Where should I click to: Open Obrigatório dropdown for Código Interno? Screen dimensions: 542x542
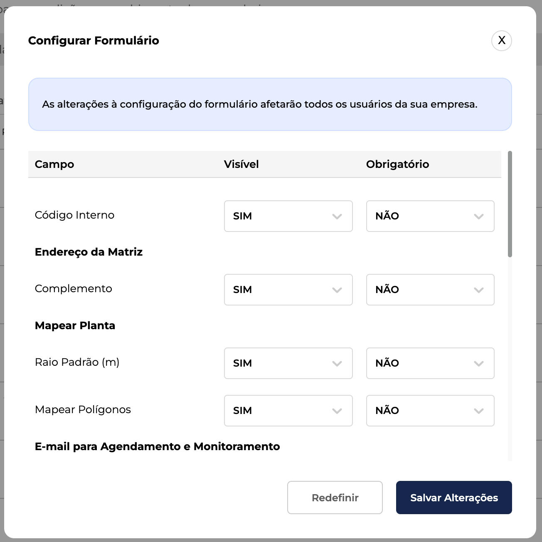tap(430, 216)
